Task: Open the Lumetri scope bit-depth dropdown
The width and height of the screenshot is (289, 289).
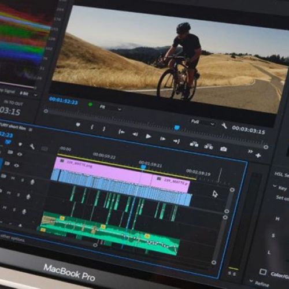Action: 28,94
